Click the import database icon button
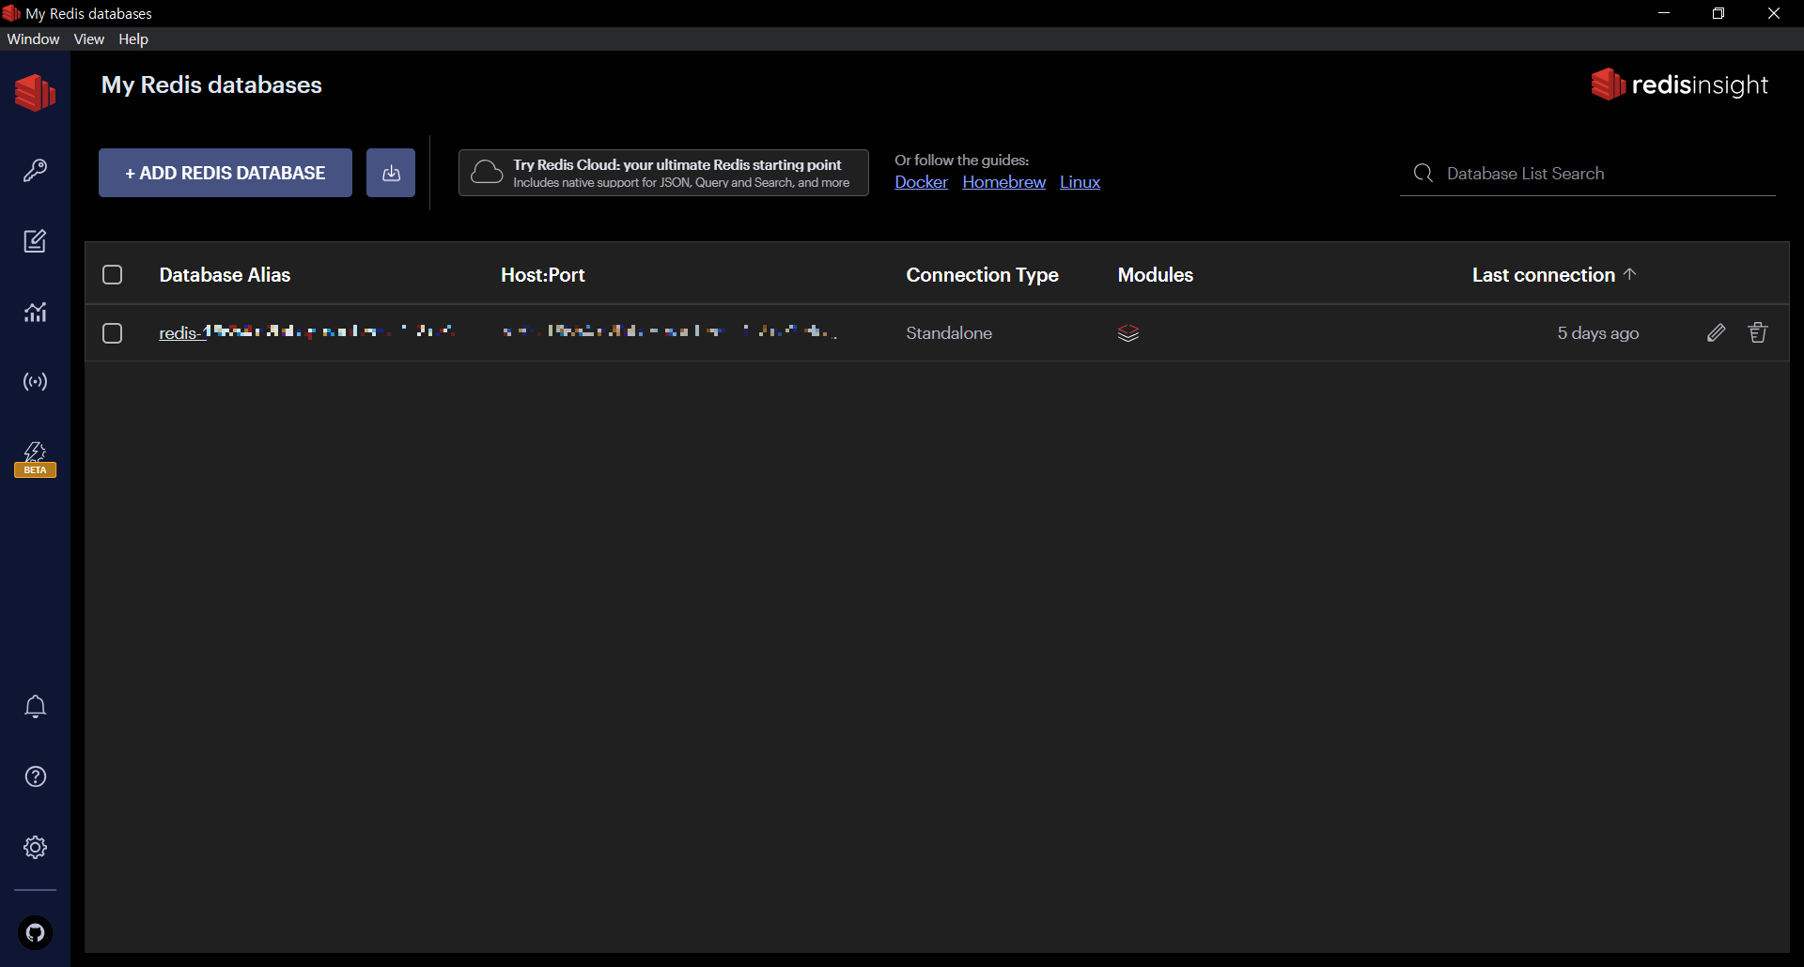The height and width of the screenshot is (967, 1804). (391, 173)
